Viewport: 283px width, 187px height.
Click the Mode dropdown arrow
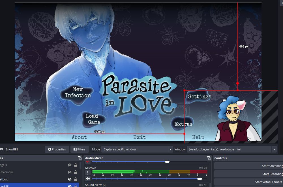click(170, 149)
